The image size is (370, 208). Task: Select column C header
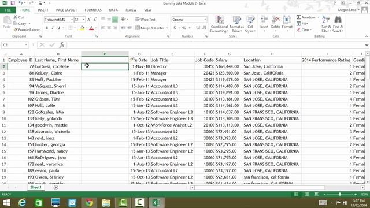tap(105, 54)
